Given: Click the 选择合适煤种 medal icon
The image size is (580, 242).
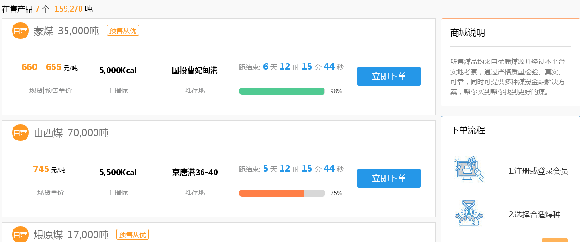Looking at the screenshot, I should (x=469, y=213).
